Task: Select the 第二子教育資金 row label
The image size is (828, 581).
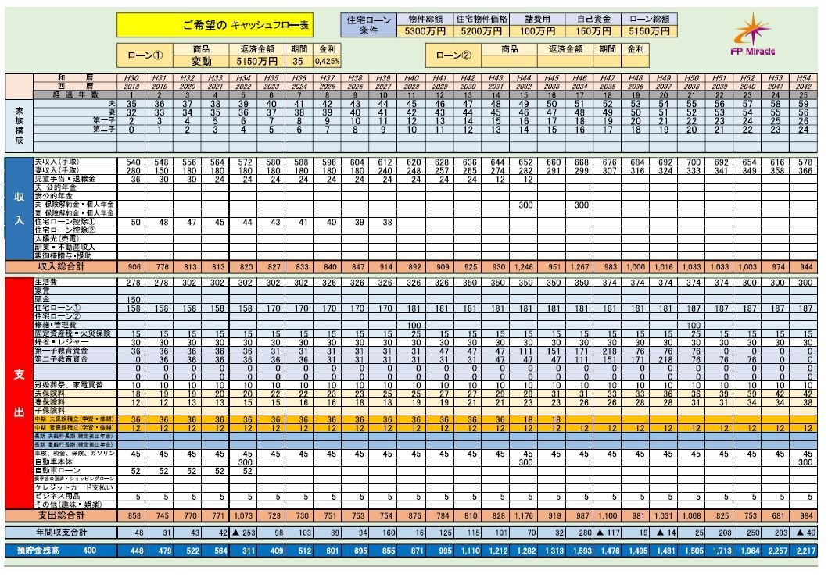Action: pyautogui.click(x=75, y=359)
